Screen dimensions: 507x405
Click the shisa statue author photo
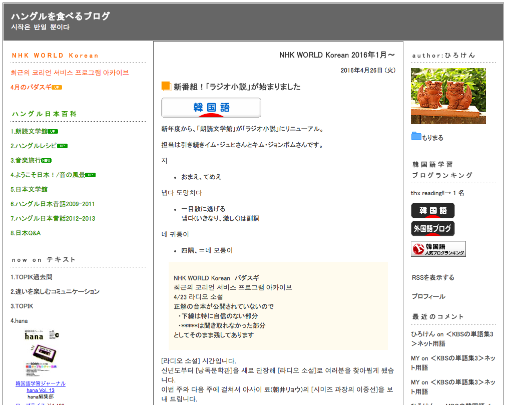(x=448, y=96)
